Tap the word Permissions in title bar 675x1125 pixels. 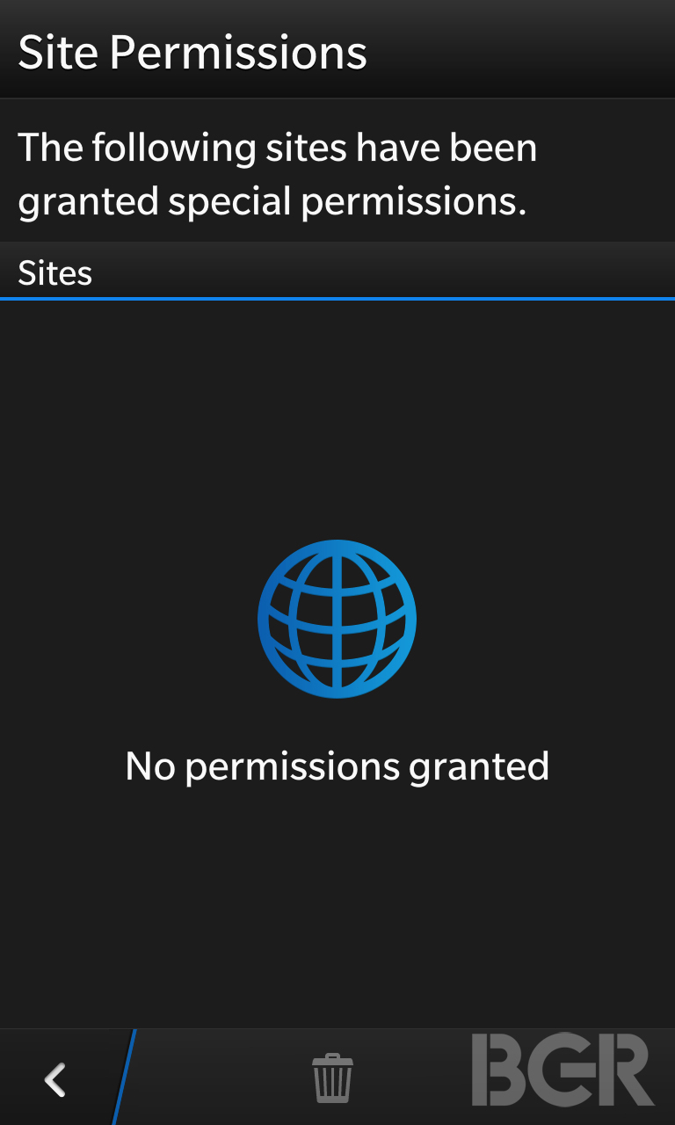click(x=238, y=52)
